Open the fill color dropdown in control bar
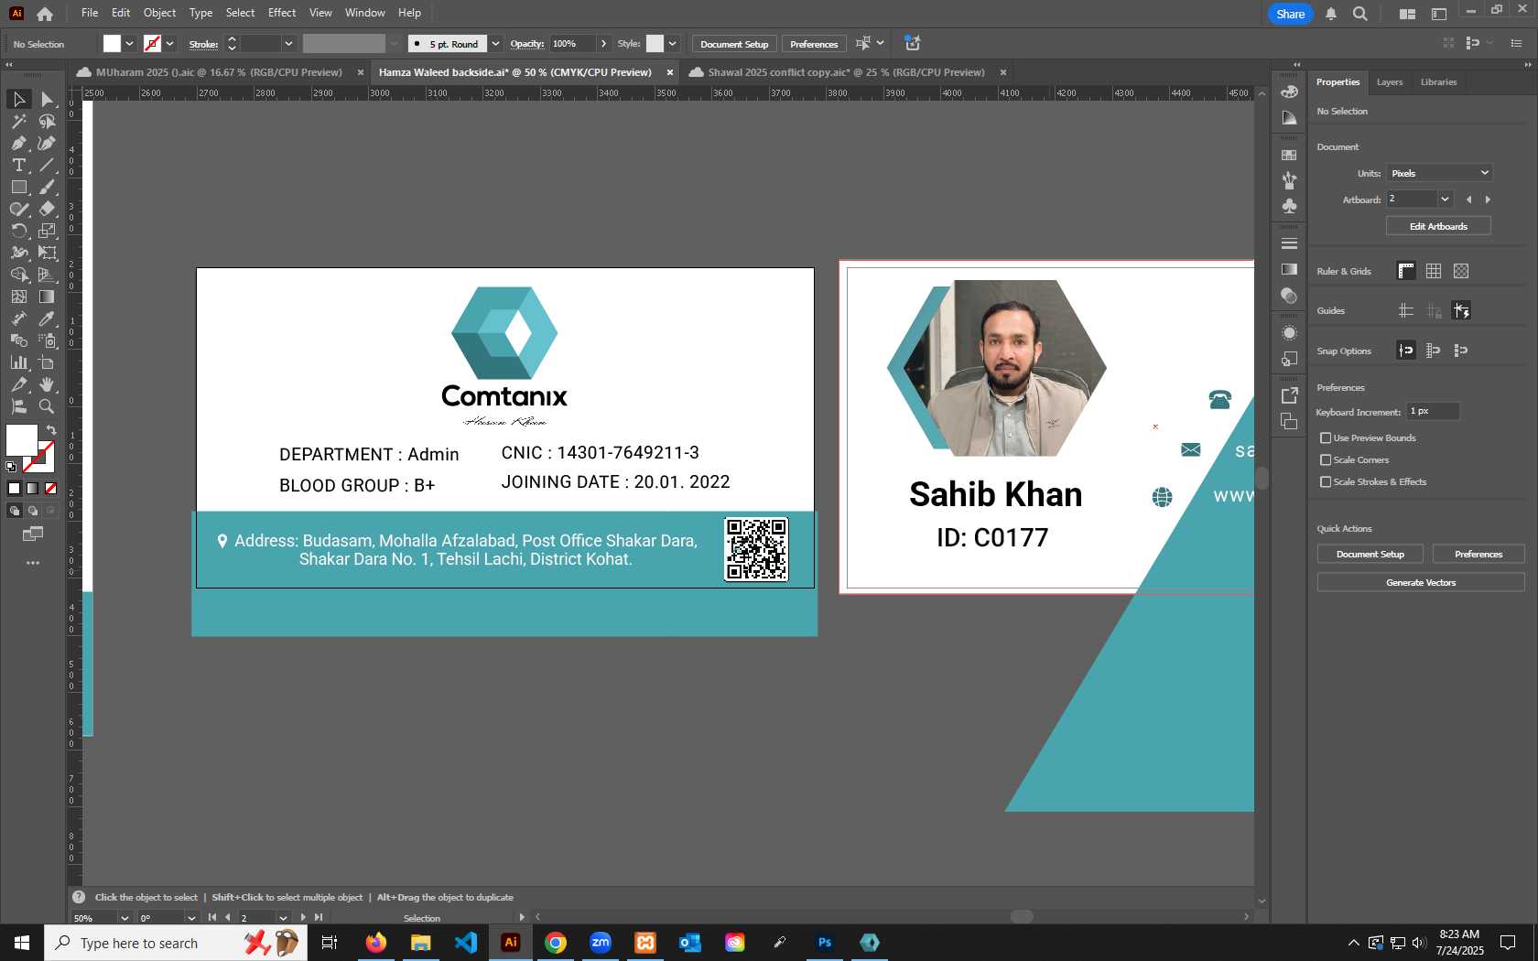Screen dimensions: 1538x961 (x=129, y=44)
